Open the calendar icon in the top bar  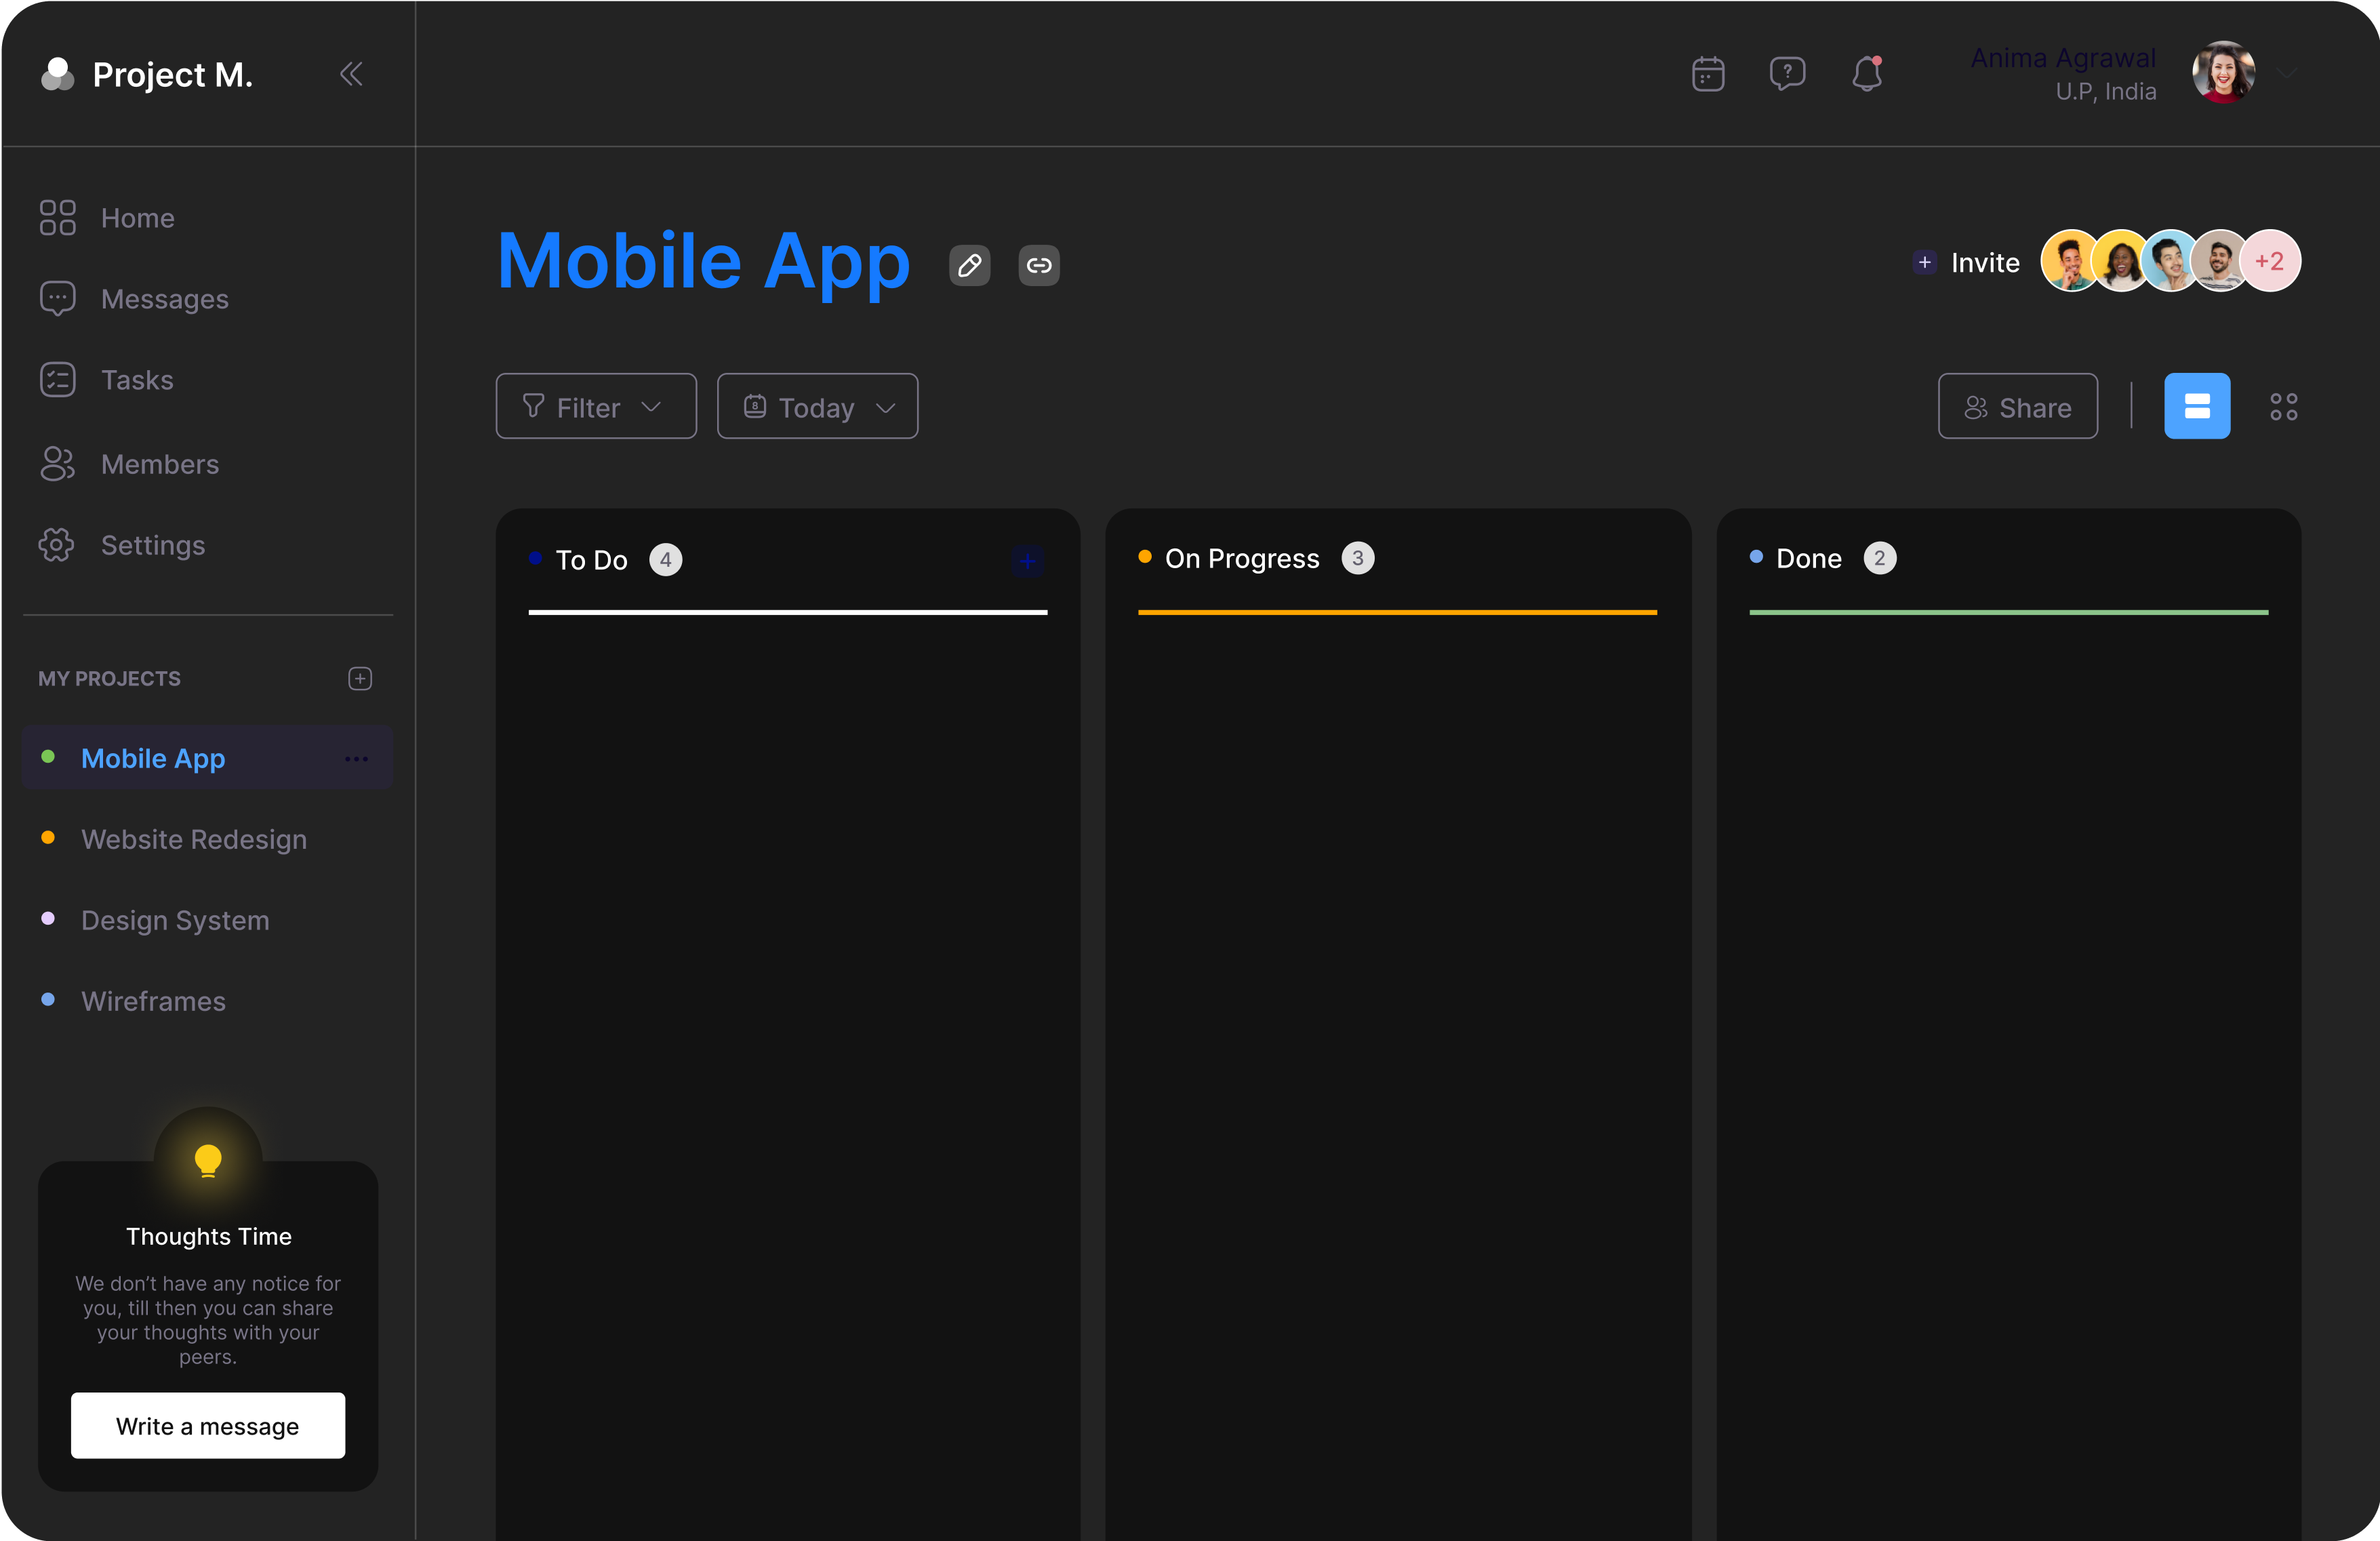click(x=1708, y=73)
